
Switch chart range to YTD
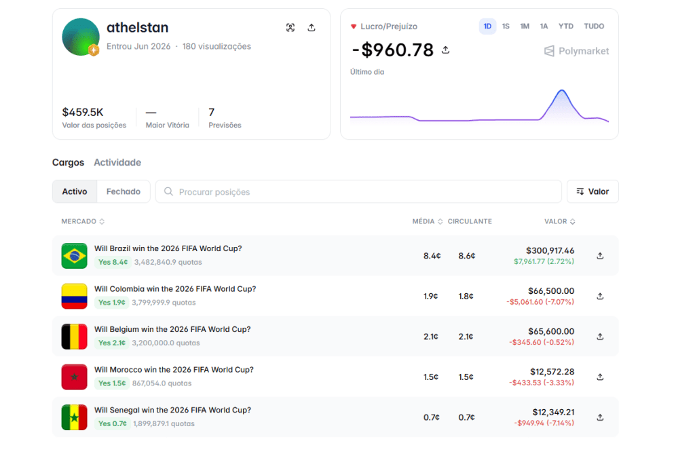[x=565, y=26]
